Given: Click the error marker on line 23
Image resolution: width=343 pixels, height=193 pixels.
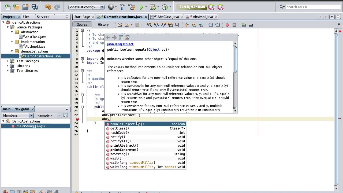Looking at the screenshot, I should (x=77, y=119).
